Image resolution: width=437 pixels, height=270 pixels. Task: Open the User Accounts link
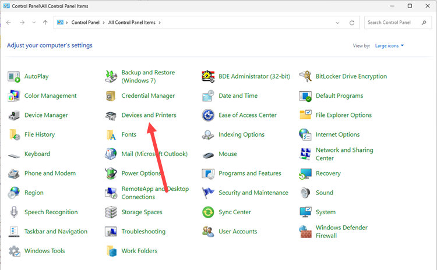coord(238,232)
